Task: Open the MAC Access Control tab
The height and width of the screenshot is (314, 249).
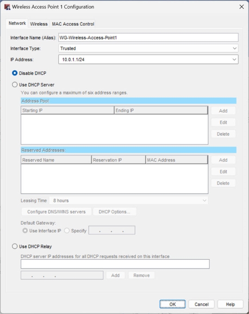Action: 73,24
